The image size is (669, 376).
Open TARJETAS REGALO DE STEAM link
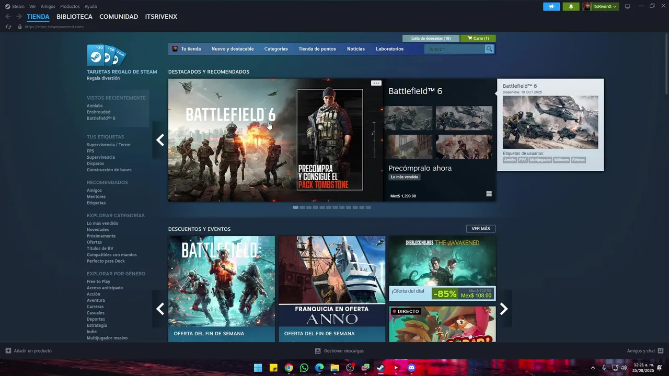[122, 72]
